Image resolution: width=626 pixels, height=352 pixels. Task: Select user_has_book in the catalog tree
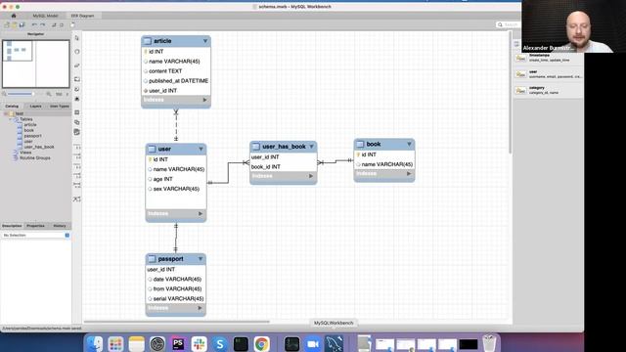39,147
